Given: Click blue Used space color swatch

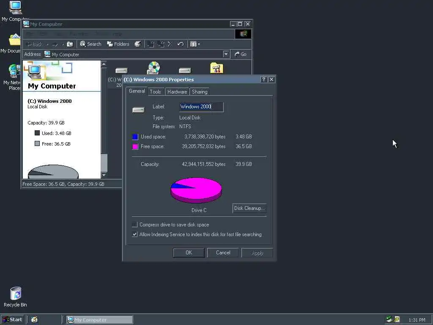Looking at the screenshot, I should (135, 137).
